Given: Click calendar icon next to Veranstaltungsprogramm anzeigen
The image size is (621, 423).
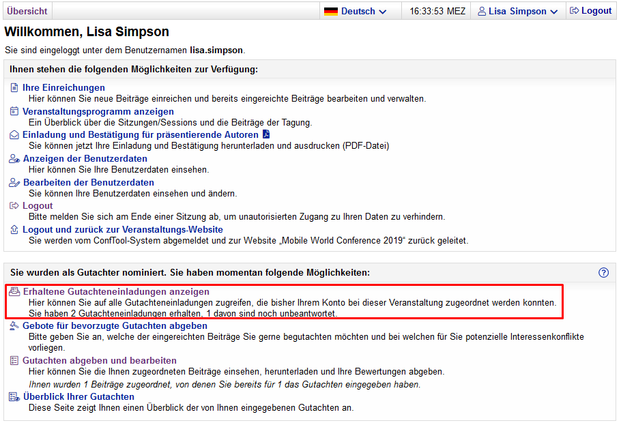Looking at the screenshot, I should click(x=14, y=111).
